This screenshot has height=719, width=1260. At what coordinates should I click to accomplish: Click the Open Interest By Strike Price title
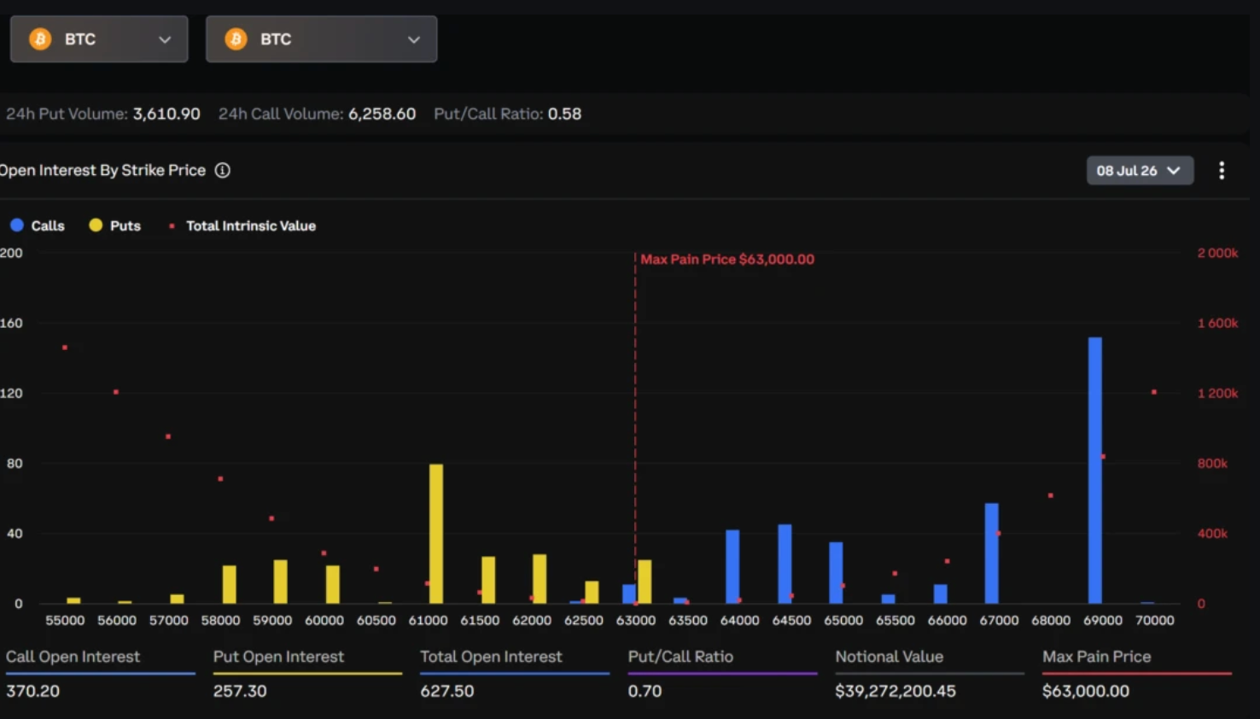click(102, 170)
